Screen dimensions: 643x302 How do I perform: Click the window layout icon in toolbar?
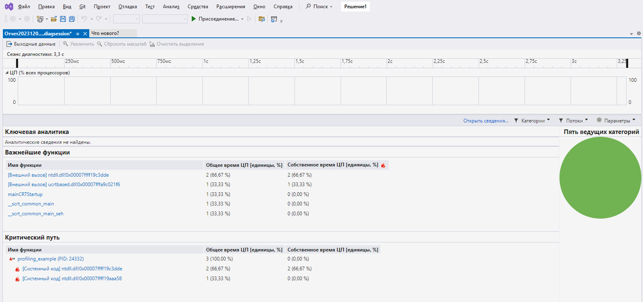(274, 19)
